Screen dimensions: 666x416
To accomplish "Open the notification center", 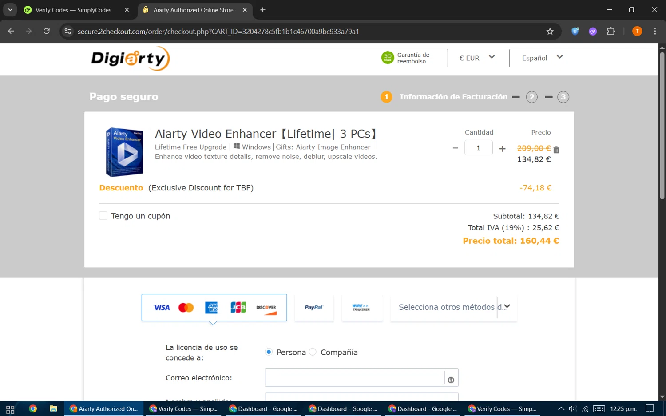I will 650,409.
